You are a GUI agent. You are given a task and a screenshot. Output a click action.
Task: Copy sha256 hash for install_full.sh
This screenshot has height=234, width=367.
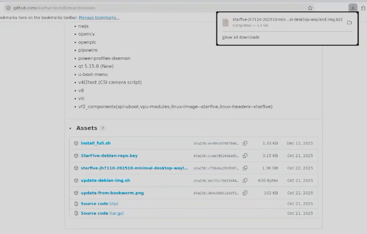click(x=245, y=143)
